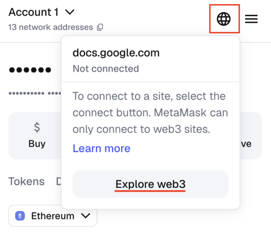
Task: Click the Ethereum logo icon
Action: point(20,216)
